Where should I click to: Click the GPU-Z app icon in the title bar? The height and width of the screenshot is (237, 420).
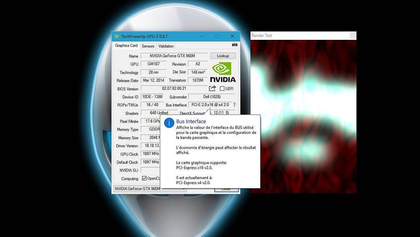pyautogui.click(x=117, y=36)
